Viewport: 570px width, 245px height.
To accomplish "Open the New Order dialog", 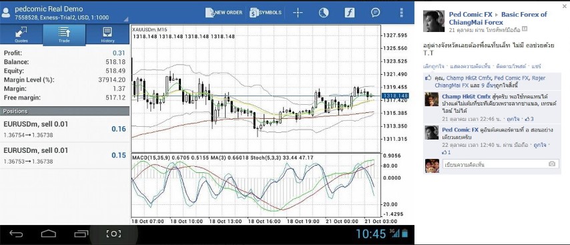I will 224,13.
